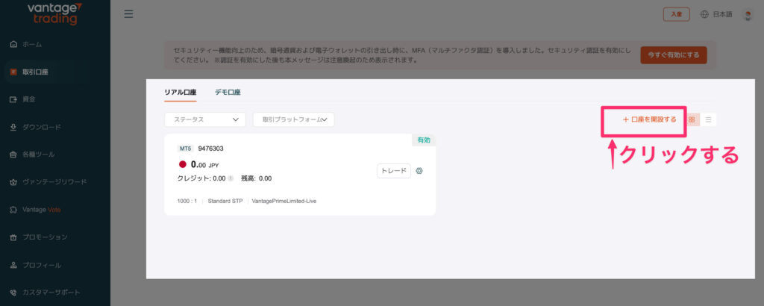This screenshot has height=306, width=764.
Task: Switch to the デモ口座 tab
Action: (x=228, y=92)
